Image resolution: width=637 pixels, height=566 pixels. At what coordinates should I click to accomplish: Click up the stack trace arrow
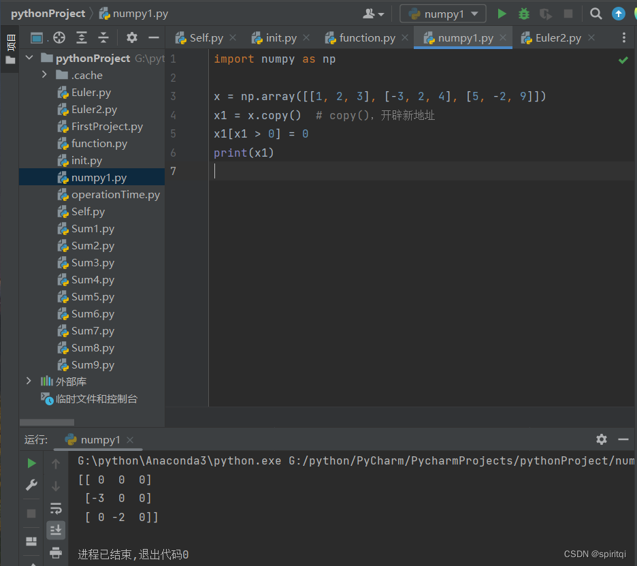(56, 463)
